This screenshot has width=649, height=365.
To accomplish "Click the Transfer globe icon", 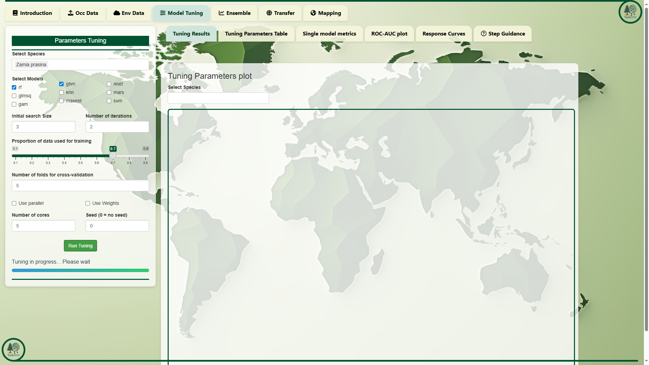I will click(x=269, y=13).
